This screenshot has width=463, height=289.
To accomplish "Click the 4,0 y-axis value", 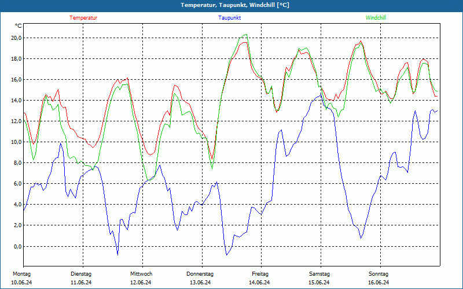I will tap(17, 205).
